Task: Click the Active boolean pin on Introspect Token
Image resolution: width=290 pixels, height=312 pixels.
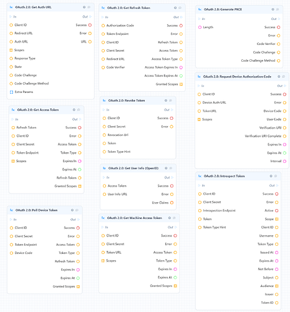Action: [277, 211]
